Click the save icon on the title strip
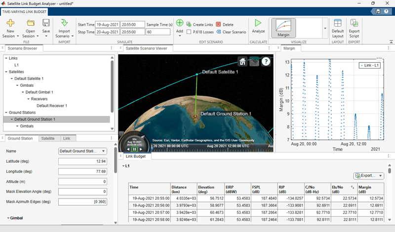This screenshot has height=232, width=395. pyautogui.click(x=378, y=11)
